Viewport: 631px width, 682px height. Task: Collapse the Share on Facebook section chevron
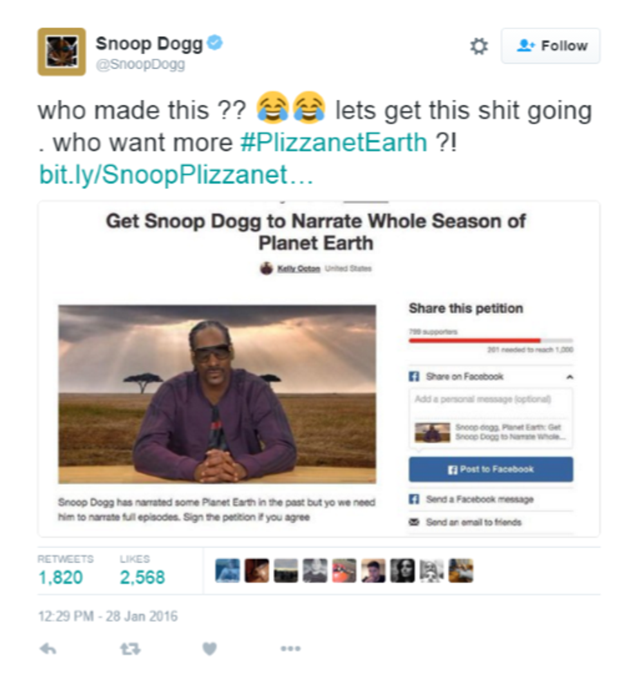click(570, 377)
